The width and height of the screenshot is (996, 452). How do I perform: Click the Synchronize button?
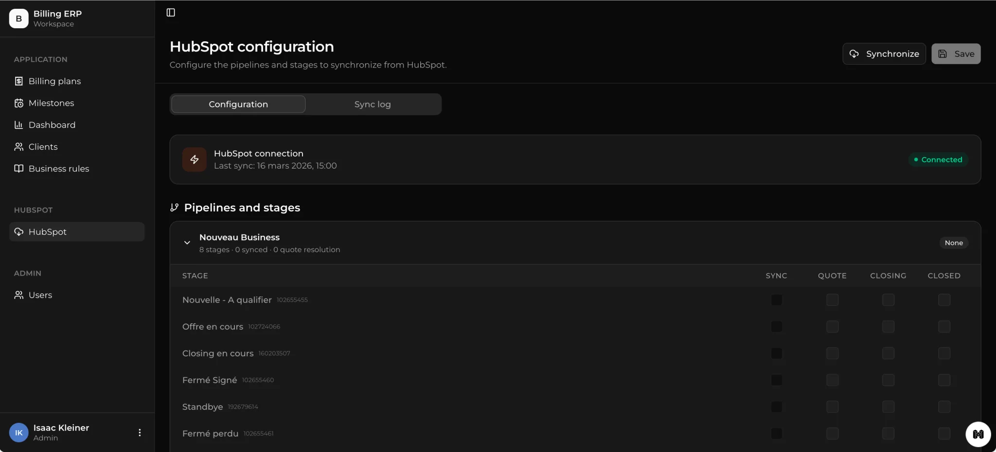(x=884, y=54)
